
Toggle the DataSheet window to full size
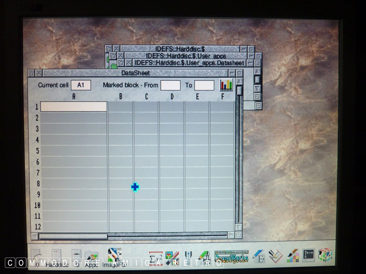(x=240, y=73)
